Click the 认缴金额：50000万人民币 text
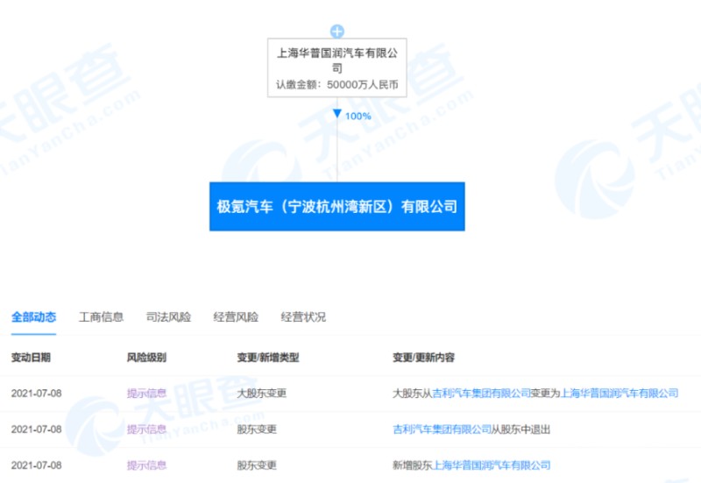 click(x=337, y=84)
